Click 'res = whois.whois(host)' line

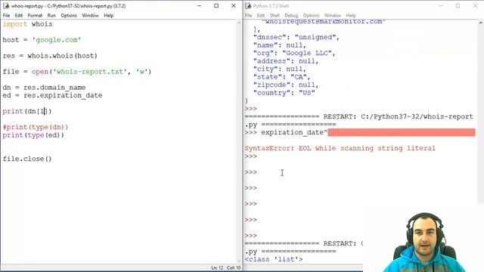point(50,56)
